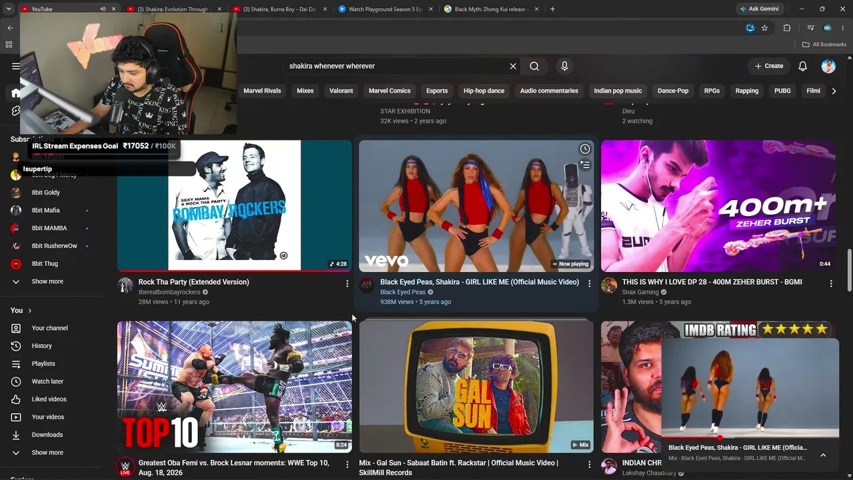Close the YouTube browser tab
This screenshot has height=480, width=853.
tap(113, 9)
